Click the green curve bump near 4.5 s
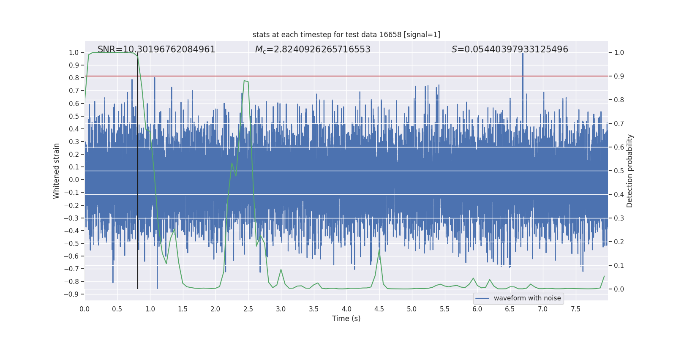Screen dimensions: 676x338 (x=379, y=250)
